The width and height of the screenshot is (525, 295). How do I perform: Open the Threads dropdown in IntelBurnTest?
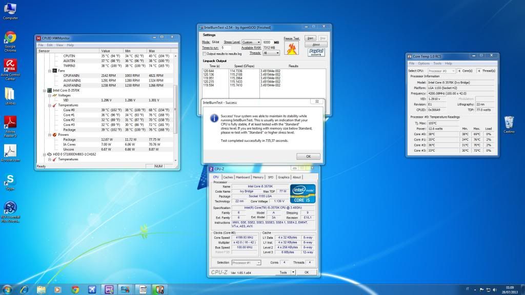(271, 53)
